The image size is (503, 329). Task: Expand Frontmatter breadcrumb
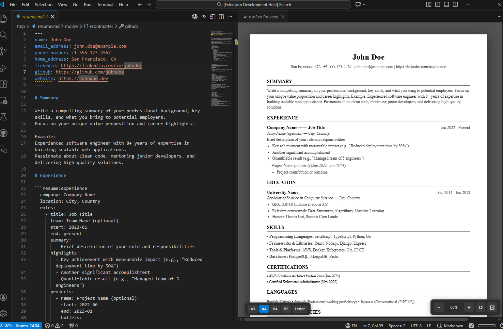[98, 26]
